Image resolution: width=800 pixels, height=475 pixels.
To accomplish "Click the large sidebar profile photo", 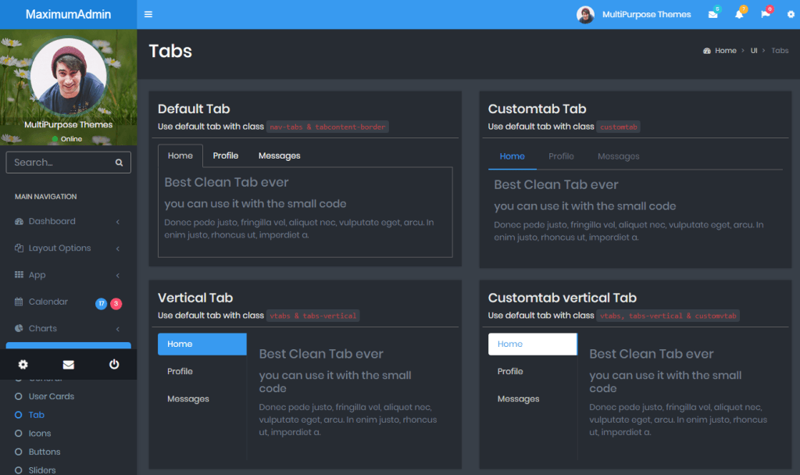I will pyautogui.click(x=69, y=76).
